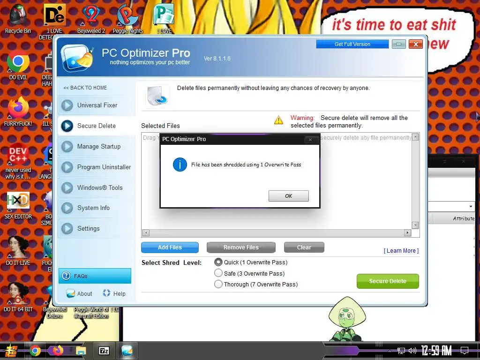Click file list scroll right arrow

point(407,233)
